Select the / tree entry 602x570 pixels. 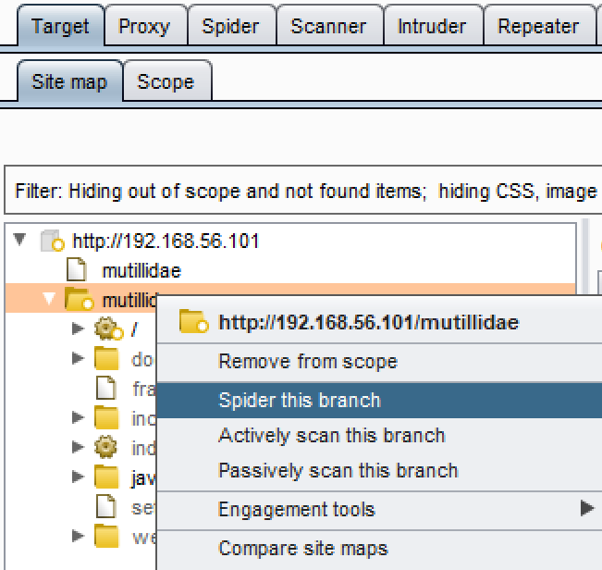coord(134,329)
